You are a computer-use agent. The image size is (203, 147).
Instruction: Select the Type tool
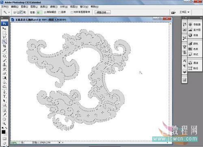4,96
